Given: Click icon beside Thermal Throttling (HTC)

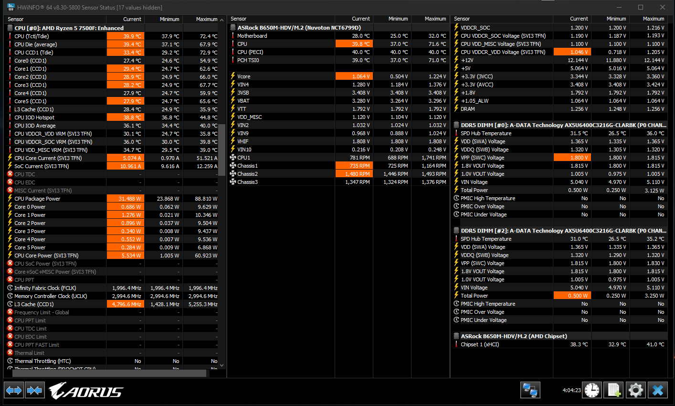Looking at the screenshot, I should pos(10,361).
